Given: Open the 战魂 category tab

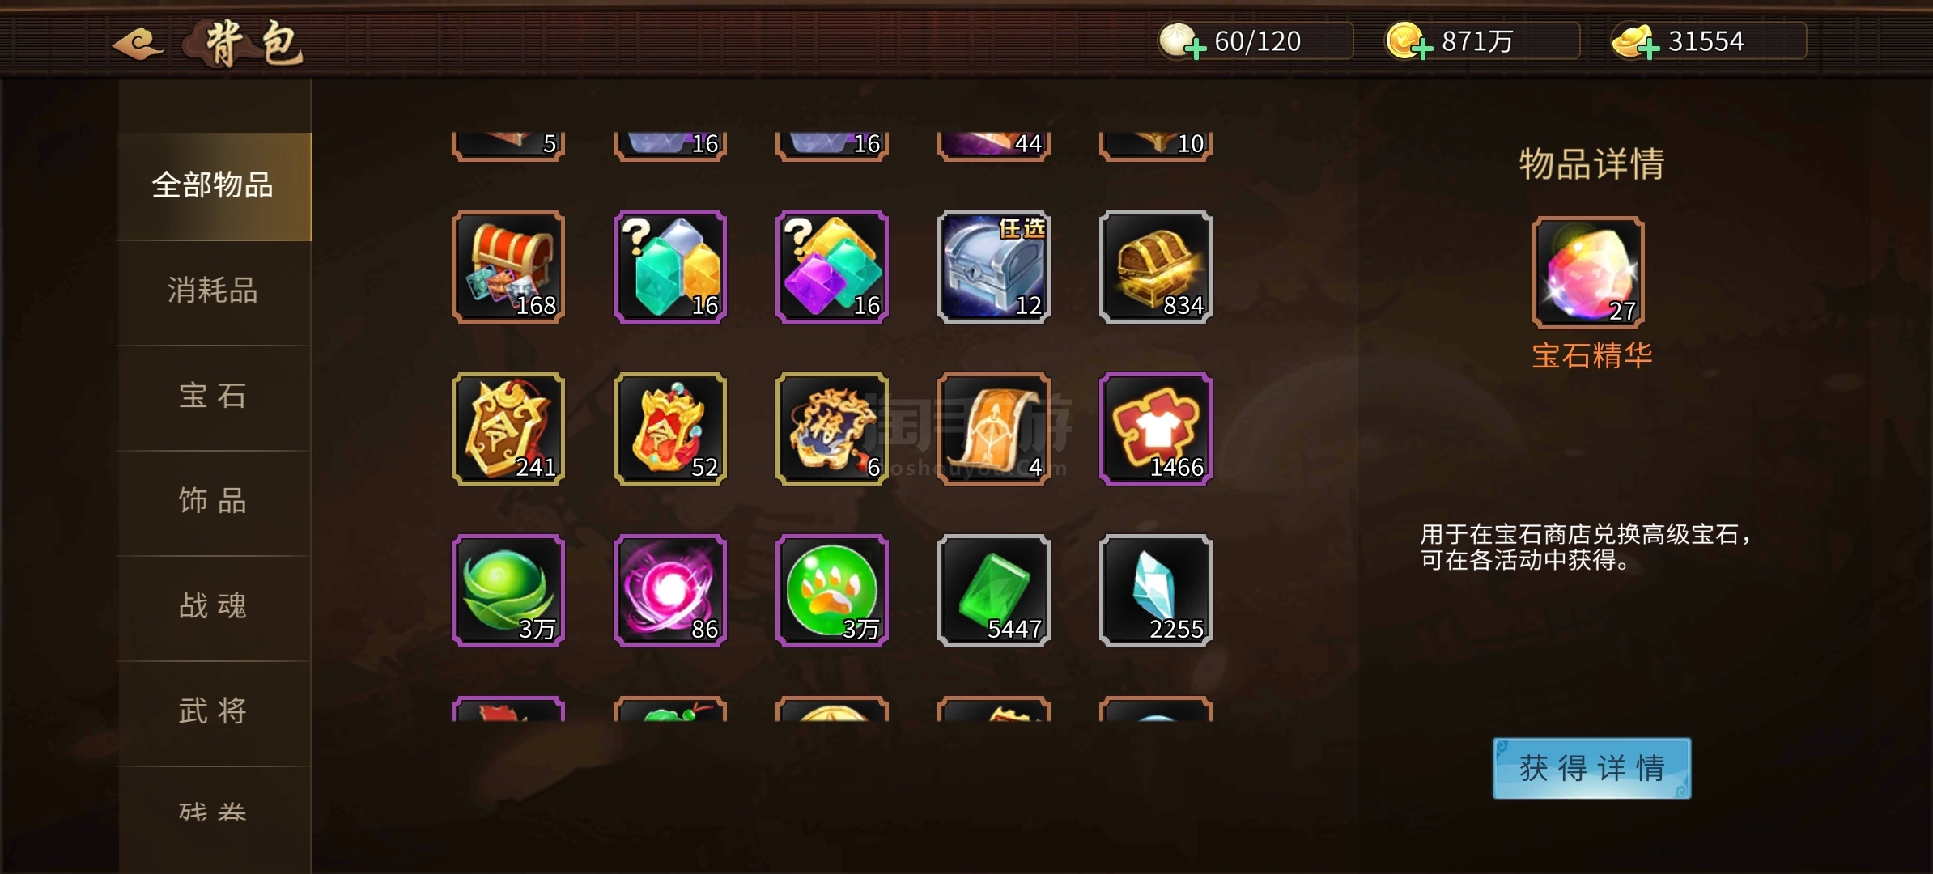Looking at the screenshot, I should pos(214,606).
